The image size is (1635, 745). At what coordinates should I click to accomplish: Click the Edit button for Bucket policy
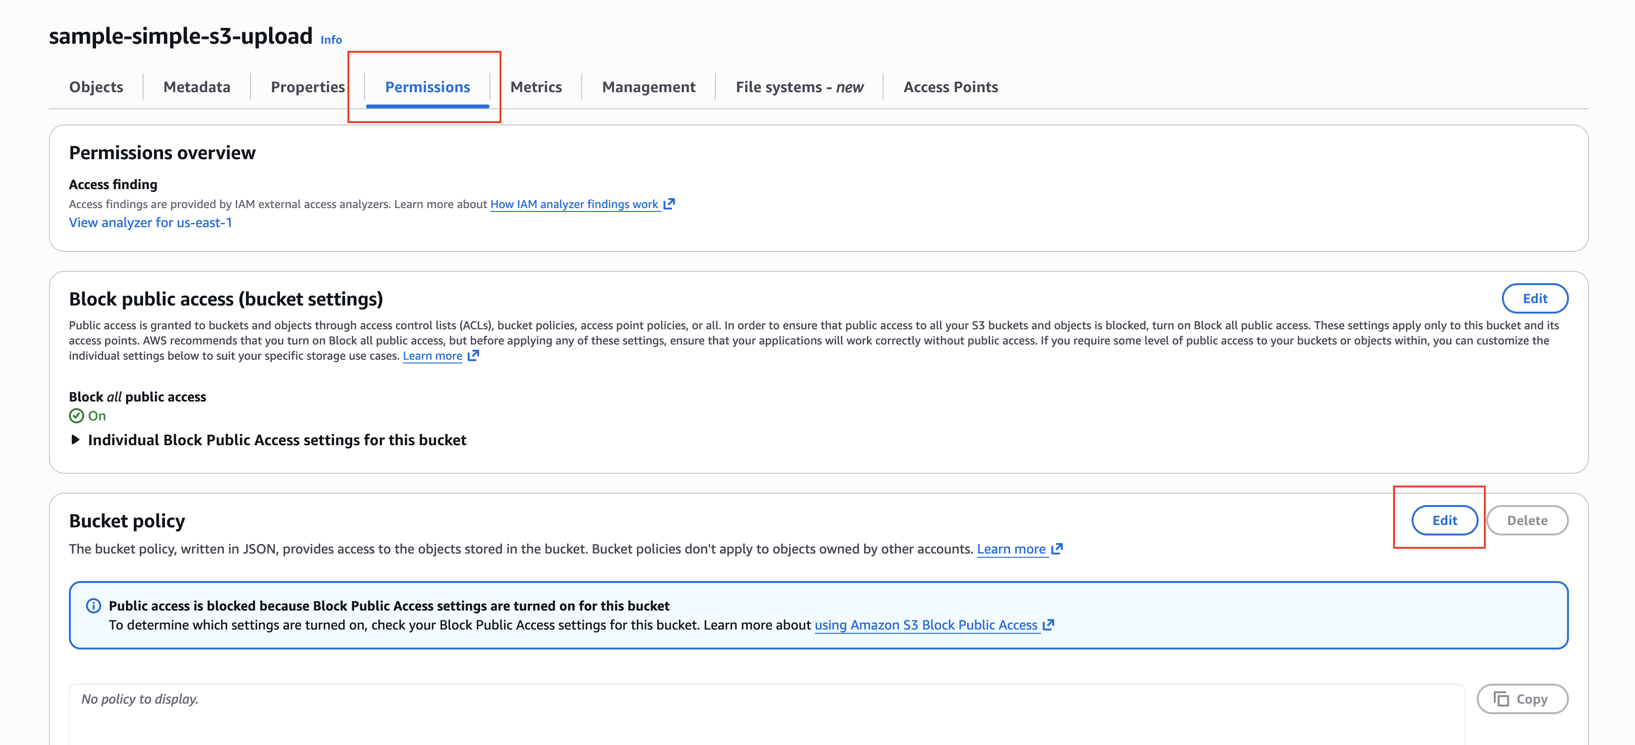[1444, 520]
